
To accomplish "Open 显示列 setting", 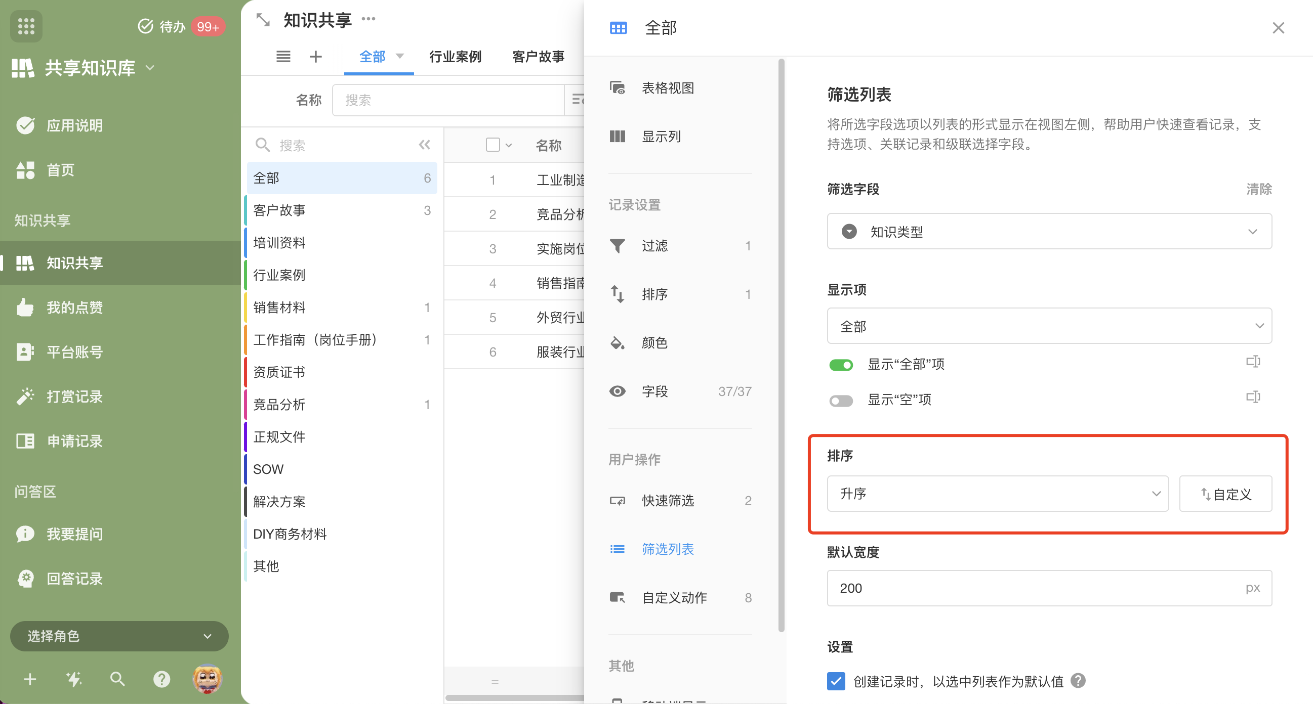I will pos(680,137).
